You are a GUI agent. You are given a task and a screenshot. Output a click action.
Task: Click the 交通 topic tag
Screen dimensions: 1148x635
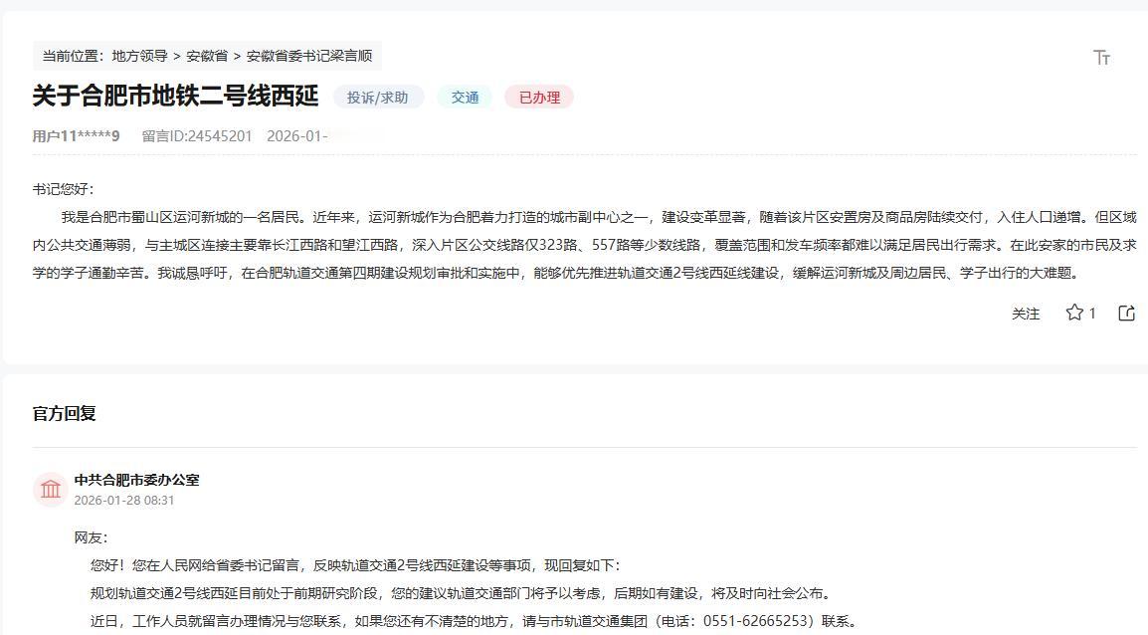tap(464, 98)
